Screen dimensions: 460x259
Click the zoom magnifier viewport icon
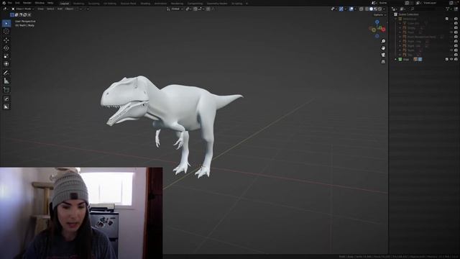point(383,41)
